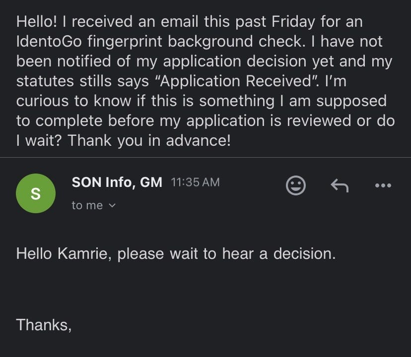411x357 pixels.
Task: Tap the word "IdentoGo" in the message
Action: pyautogui.click(x=49, y=41)
